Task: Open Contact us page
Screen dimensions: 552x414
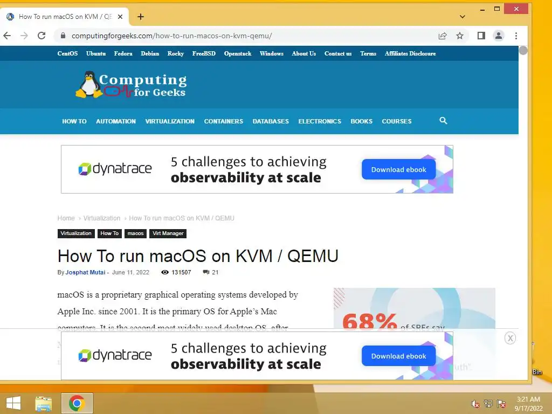Action: click(338, 53)
